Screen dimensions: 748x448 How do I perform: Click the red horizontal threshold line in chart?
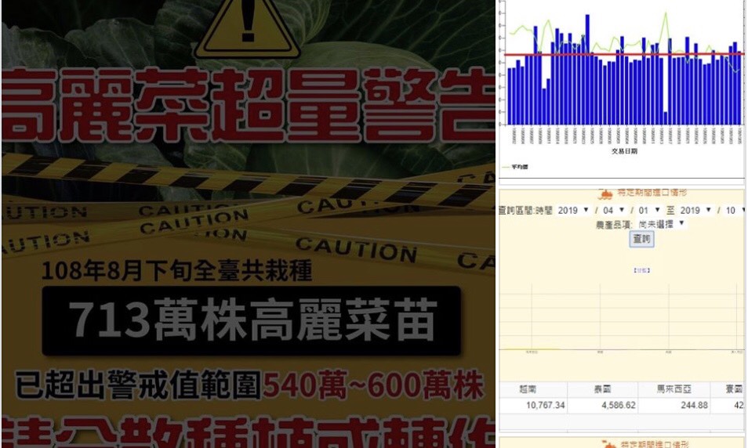point(624,54)
